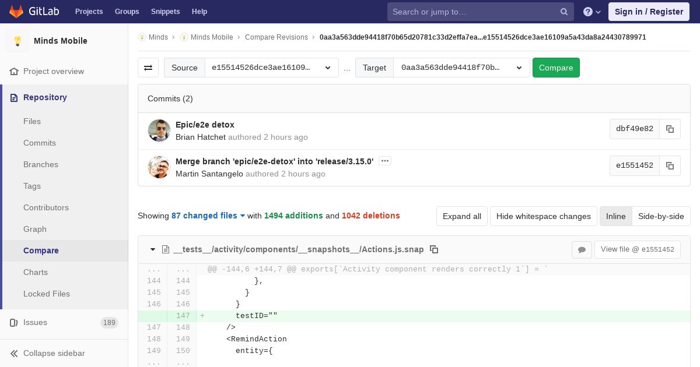This screenshot has width=700, height=367.
Task: Click Expand all button
Action: click(x=462, y=216)
